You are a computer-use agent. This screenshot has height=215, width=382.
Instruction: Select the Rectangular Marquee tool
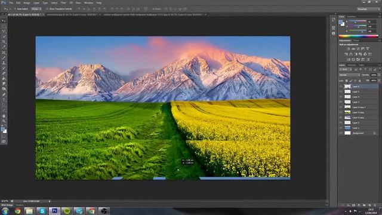coord(4,26)
